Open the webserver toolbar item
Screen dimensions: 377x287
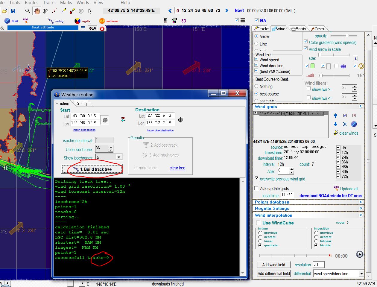(x=109, y=21)
